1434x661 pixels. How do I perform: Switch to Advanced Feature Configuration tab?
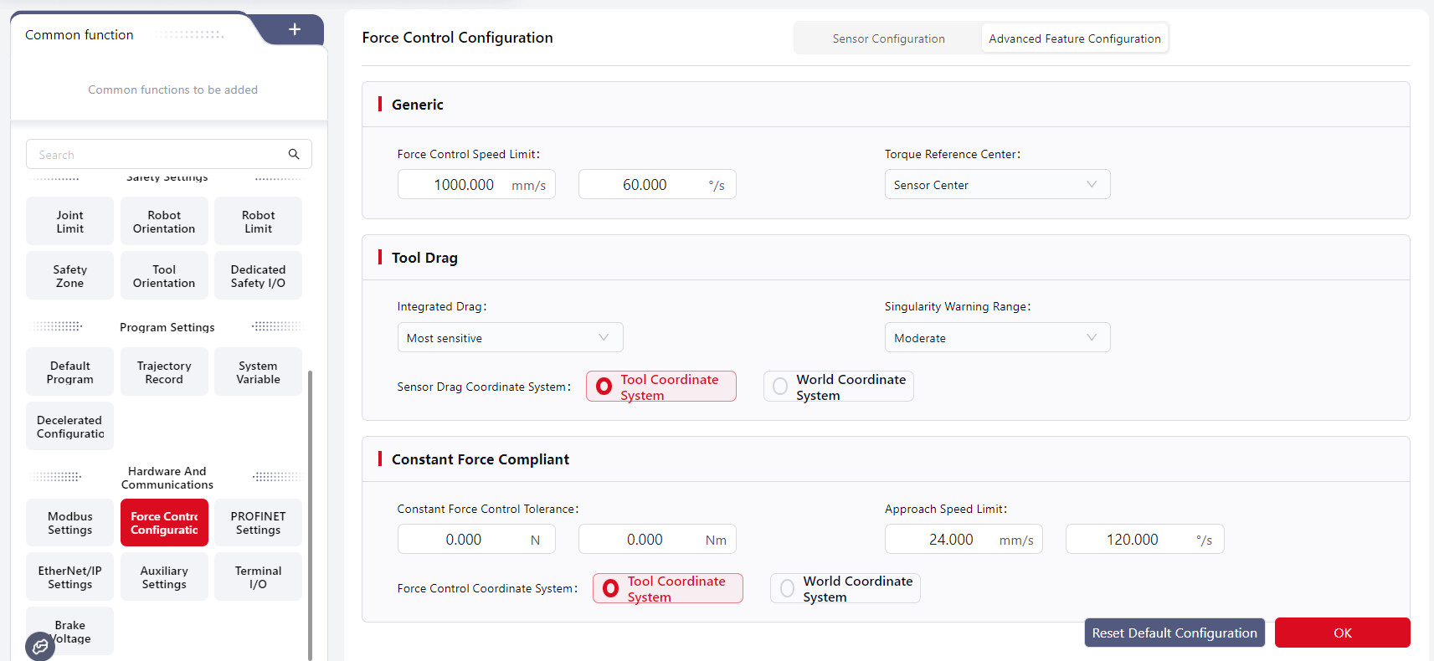pyautogui.click(x=1074, y=38)
